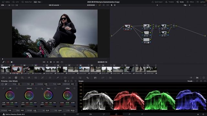Switch primaries to Log Wheels mode
The width and height of the screenshot is (207, 116).
[71, 81]
